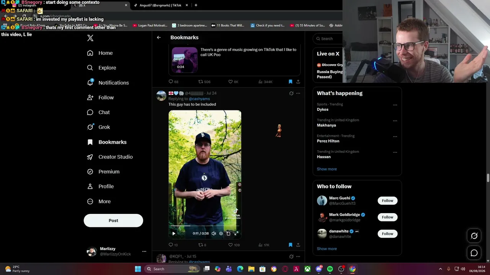
Task: Like the post with 109 likes
Action: tap(234, 245)
